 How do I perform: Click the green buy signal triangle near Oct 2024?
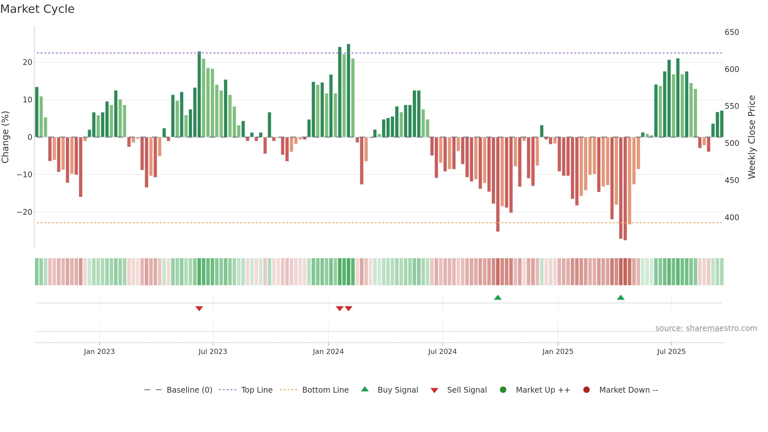(498, 297)
